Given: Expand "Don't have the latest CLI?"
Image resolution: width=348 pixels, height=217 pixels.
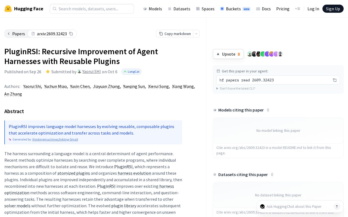Looking at the screenshot, I should [236, 88].
